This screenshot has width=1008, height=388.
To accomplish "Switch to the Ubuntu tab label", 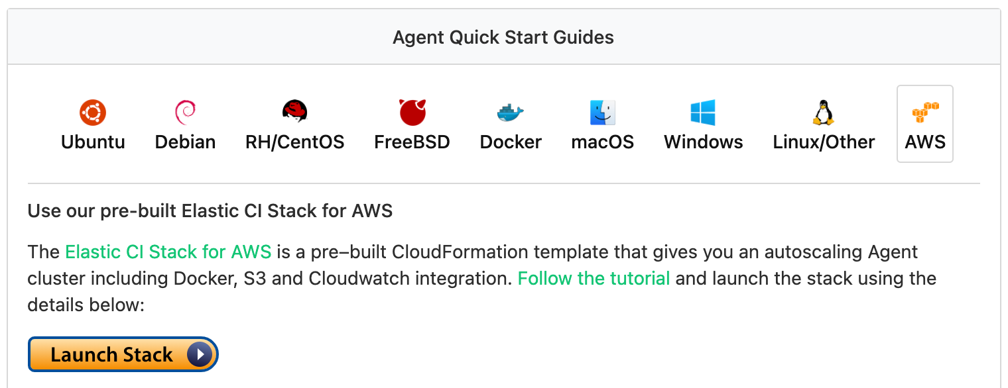I will tap(93, 142).
